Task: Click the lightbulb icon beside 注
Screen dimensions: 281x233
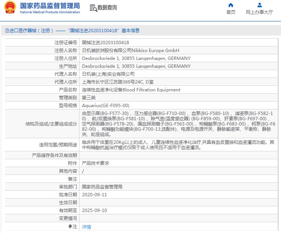Action: (70, 227)
